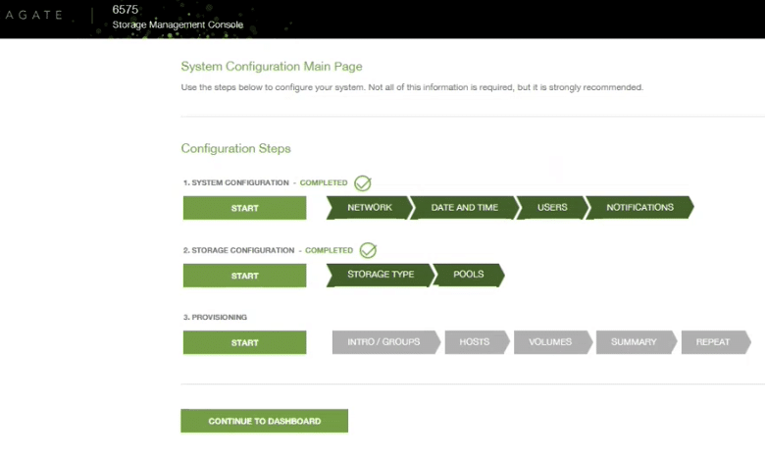
Task: Click the COMPLETED status beside Storage Configuration
Action: (x=329, y=250)
